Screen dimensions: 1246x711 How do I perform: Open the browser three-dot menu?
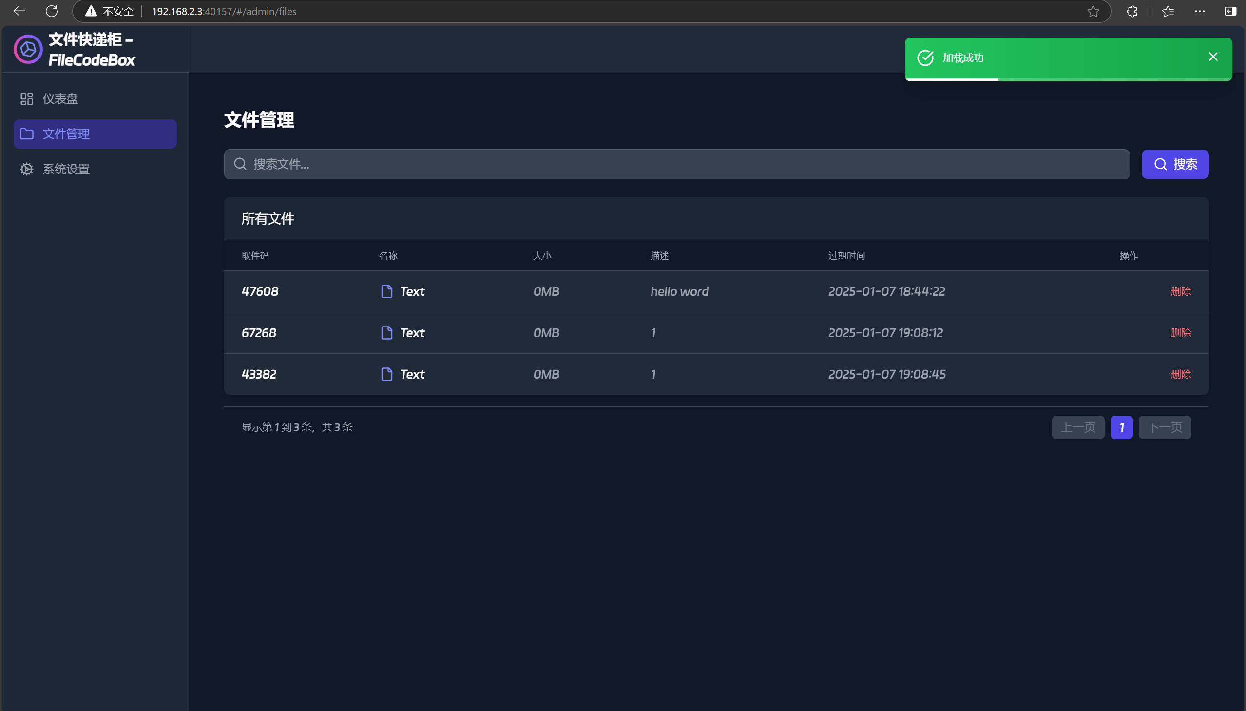[1199, 11]
